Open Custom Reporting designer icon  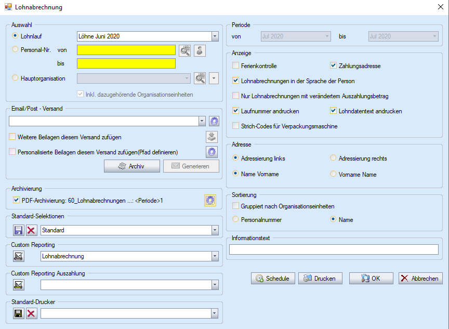19,256
